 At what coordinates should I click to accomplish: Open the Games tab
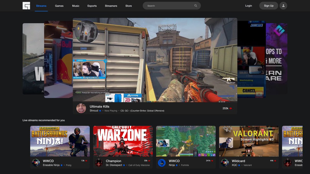coord(59,6)
